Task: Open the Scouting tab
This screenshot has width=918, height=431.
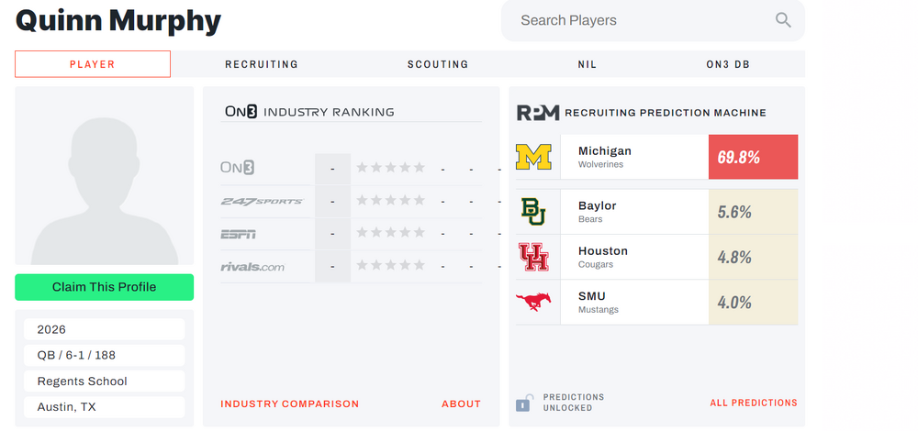Action: (x=438, y=64)
